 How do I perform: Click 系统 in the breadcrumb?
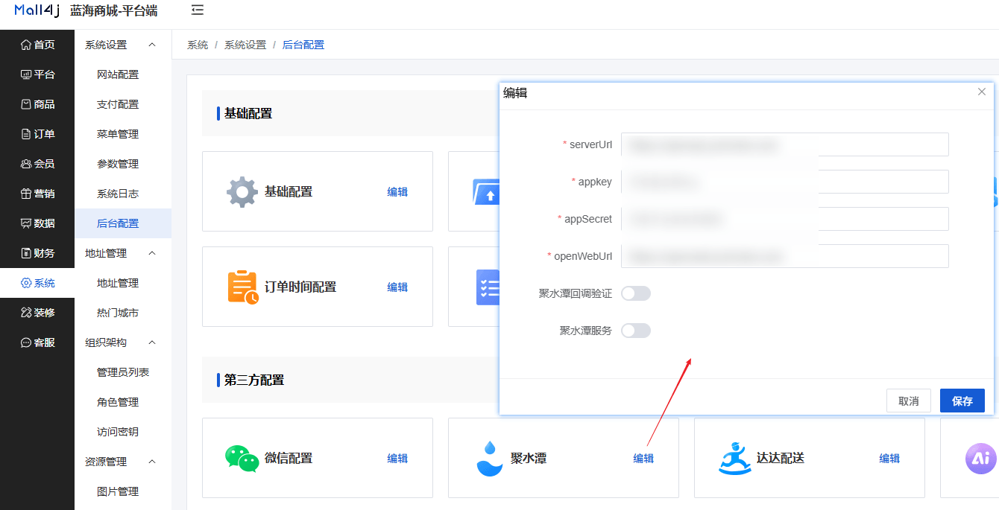pos(198,45)
